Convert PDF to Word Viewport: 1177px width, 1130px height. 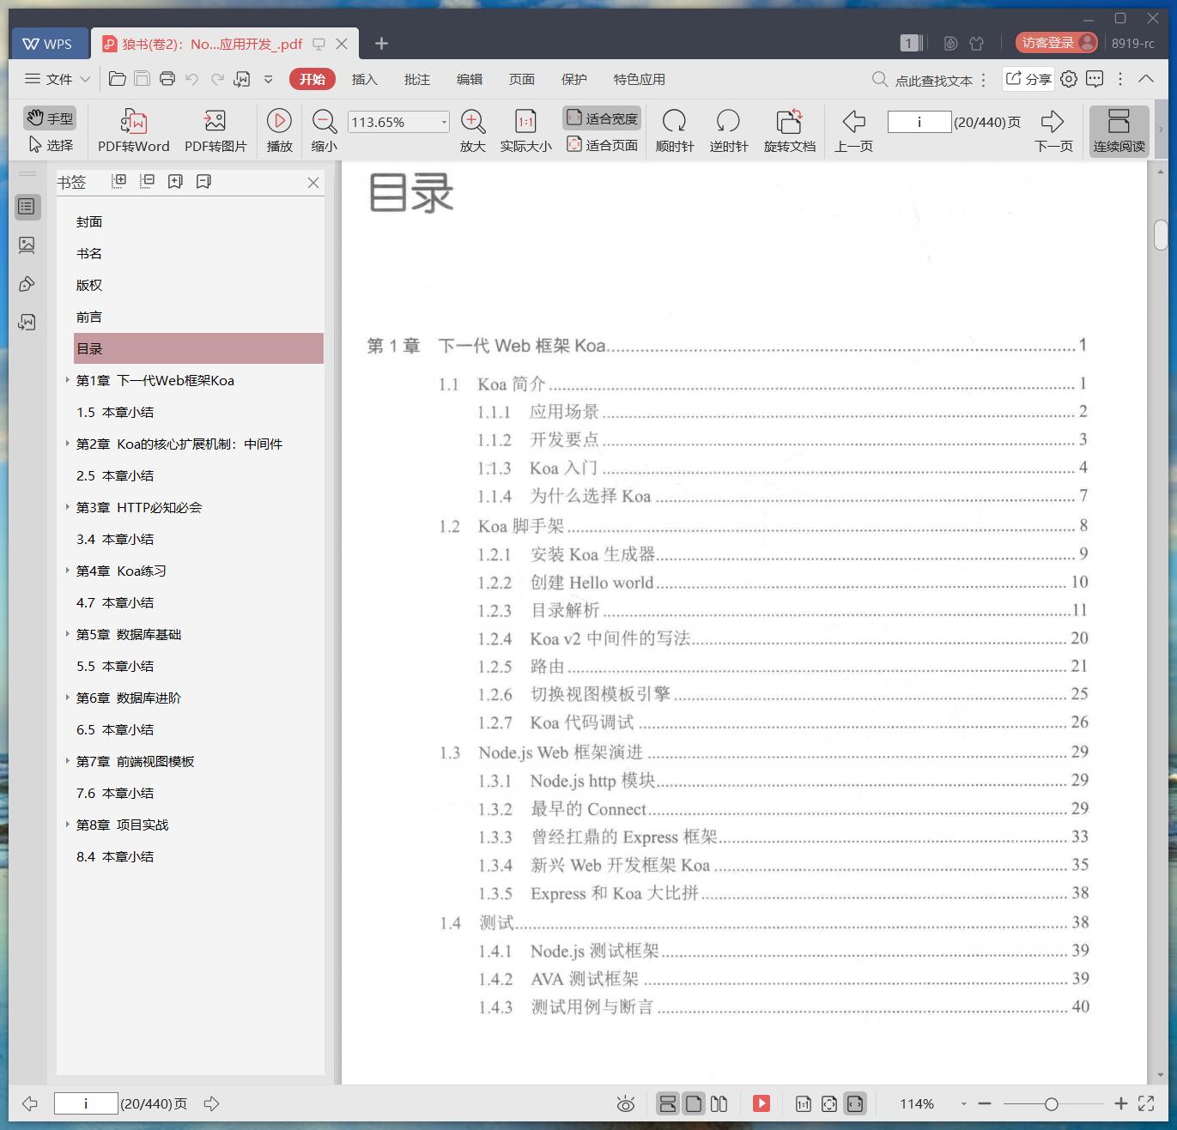(x=134, y=130)
